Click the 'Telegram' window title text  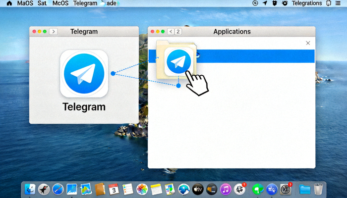click(x=84, y=32)
